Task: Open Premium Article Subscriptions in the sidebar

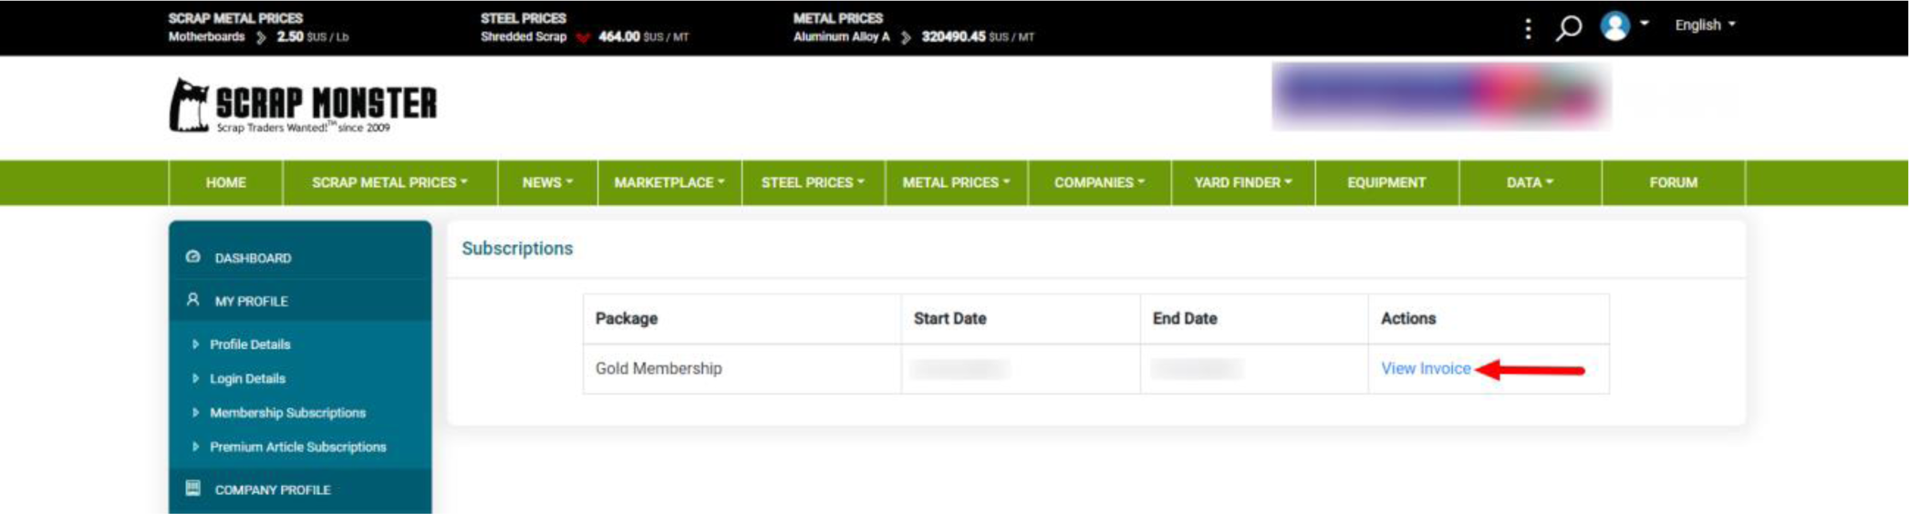Action: pyautogui.click(x=297, y=447)
